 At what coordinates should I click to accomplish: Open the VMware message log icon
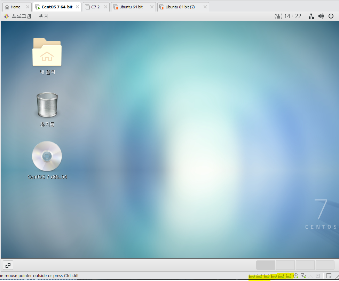pos(329,276)
